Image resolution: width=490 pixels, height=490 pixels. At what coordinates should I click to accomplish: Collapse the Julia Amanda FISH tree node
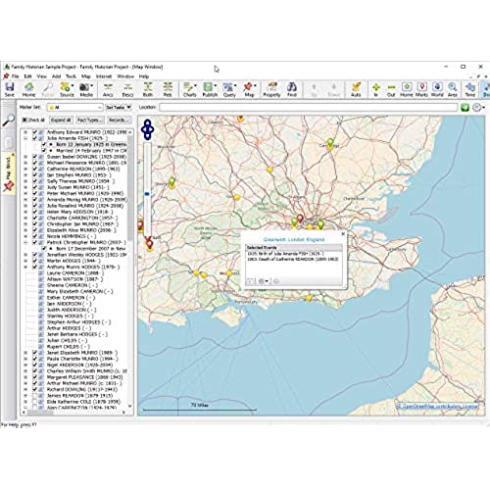pos(25,138)
